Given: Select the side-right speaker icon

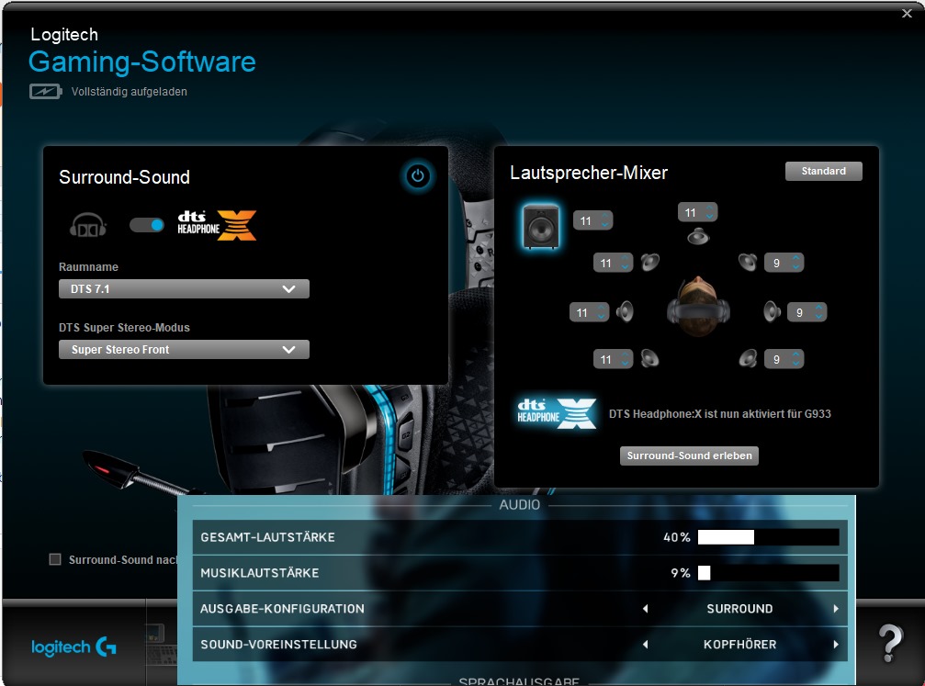Looking at the screenshot, I should [x=772, y=311].
